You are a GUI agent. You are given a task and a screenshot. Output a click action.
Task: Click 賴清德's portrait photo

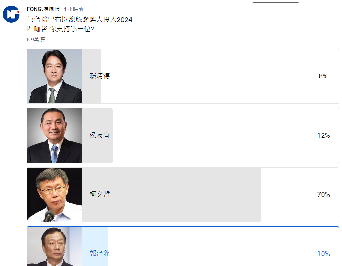pos(54,76)
